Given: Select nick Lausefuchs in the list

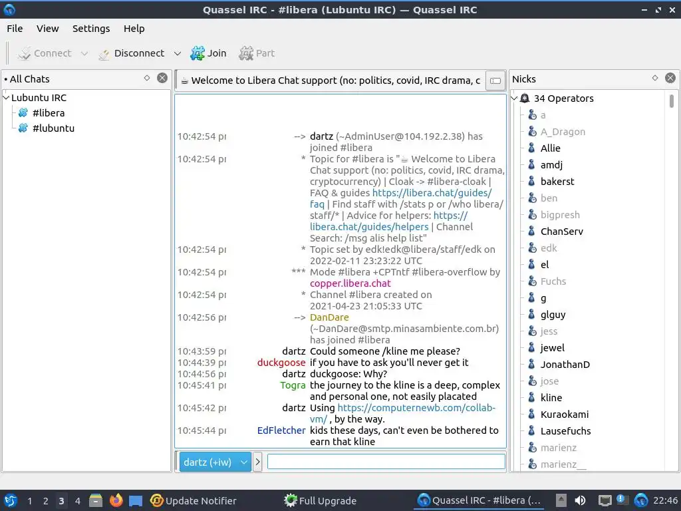Looking at the screenshot, I should click(x=565, y=431).
